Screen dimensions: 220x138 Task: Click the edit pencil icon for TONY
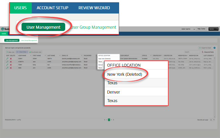(x=7, y=64)
